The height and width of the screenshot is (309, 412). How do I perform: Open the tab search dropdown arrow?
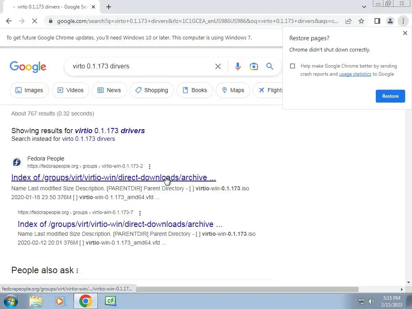[364, 7]
